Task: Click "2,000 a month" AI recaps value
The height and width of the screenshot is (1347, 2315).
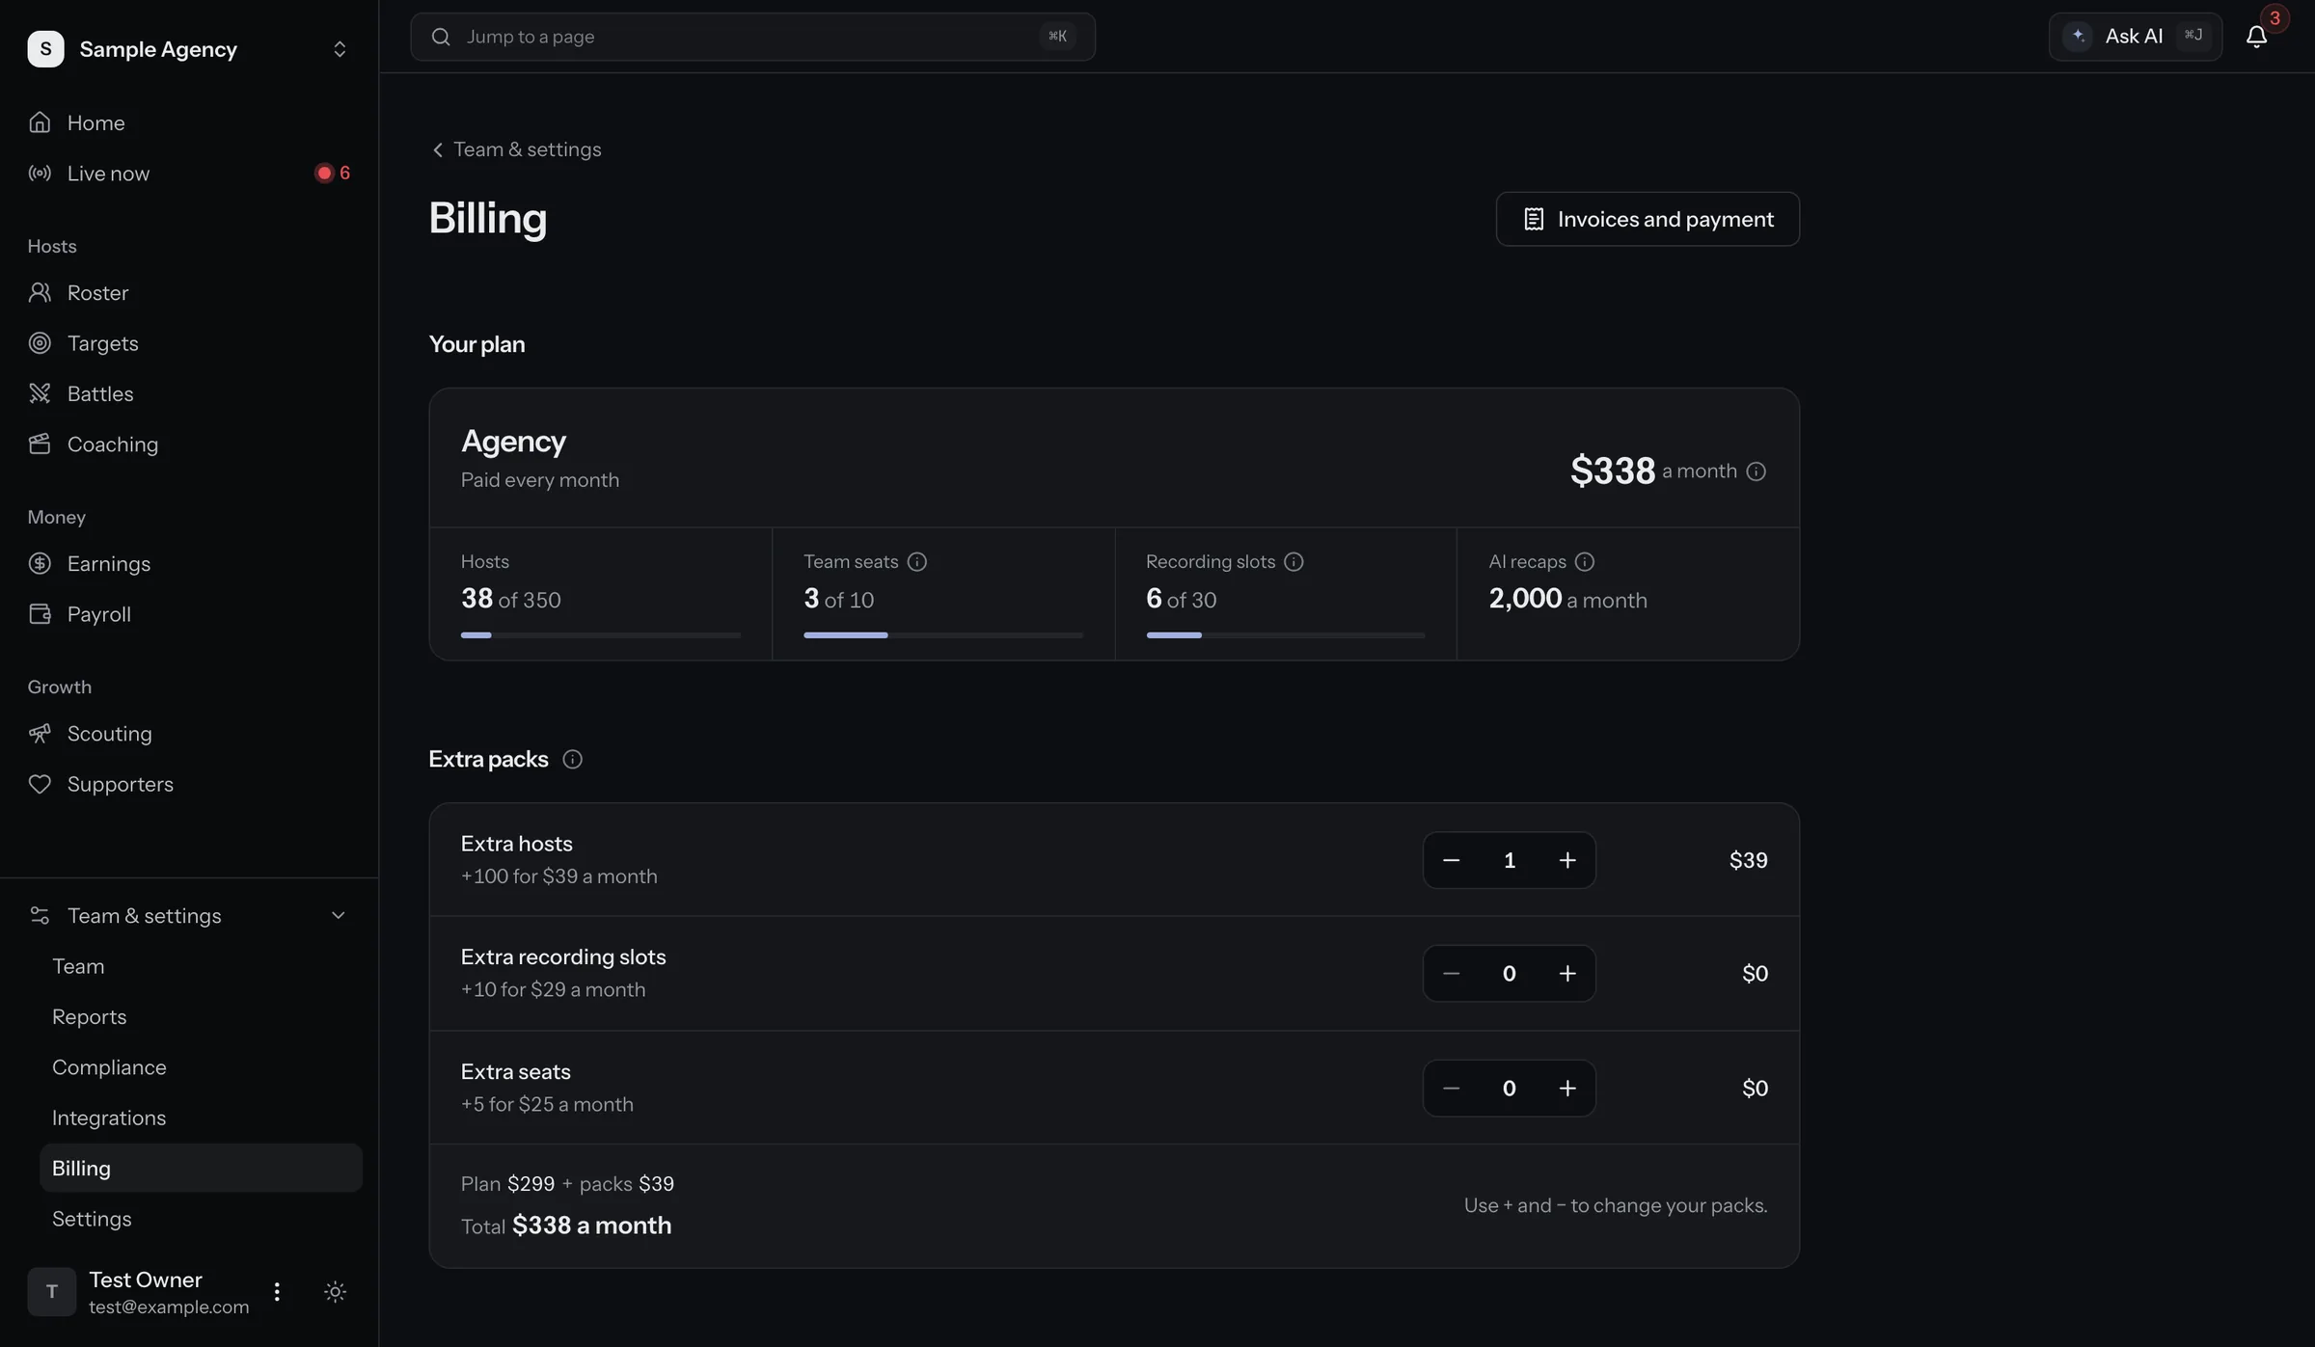Action: point(1567,599)
